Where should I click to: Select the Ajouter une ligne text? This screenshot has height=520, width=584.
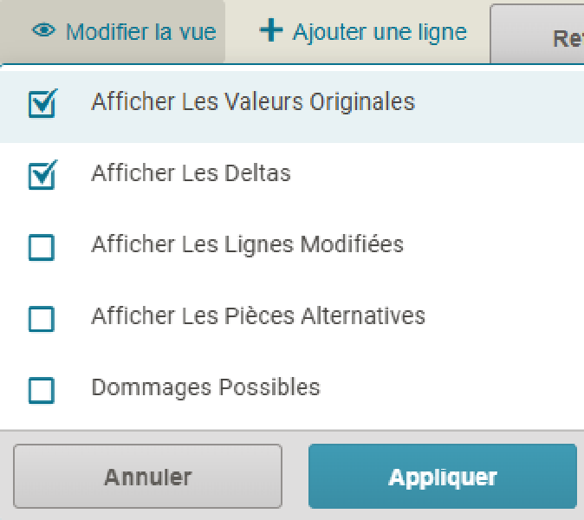[380, 32]
